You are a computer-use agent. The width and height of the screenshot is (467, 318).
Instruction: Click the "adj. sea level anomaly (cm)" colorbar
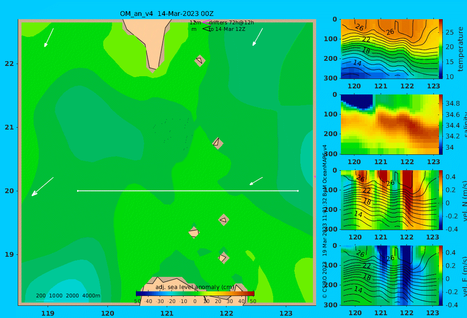(195, 294)
